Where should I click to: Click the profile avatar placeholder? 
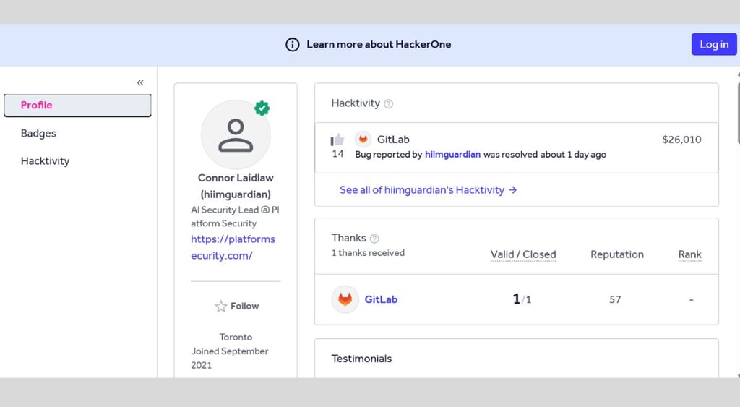[x=236, y=134]
